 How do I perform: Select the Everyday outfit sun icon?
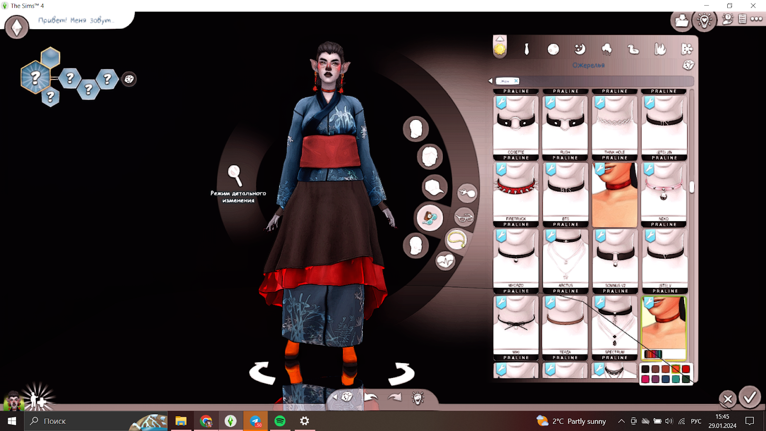500,49
